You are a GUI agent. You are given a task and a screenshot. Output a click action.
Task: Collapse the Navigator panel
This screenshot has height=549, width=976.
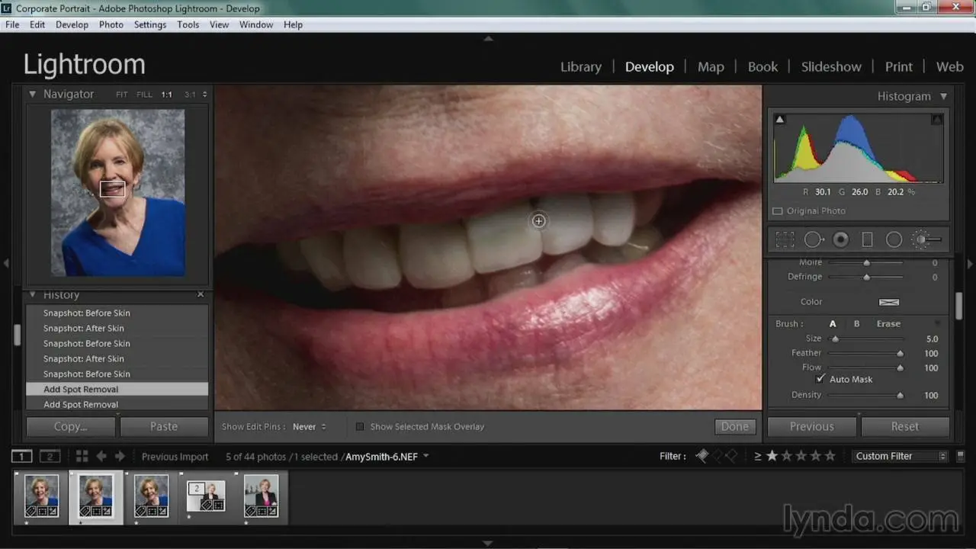33,95
